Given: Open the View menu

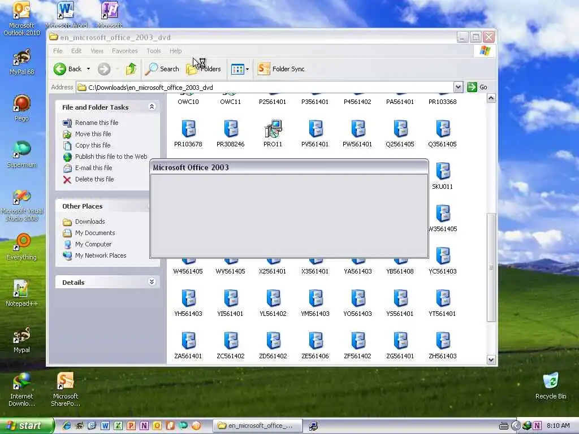Looking at the screenshot, I should tap(97, 51).
